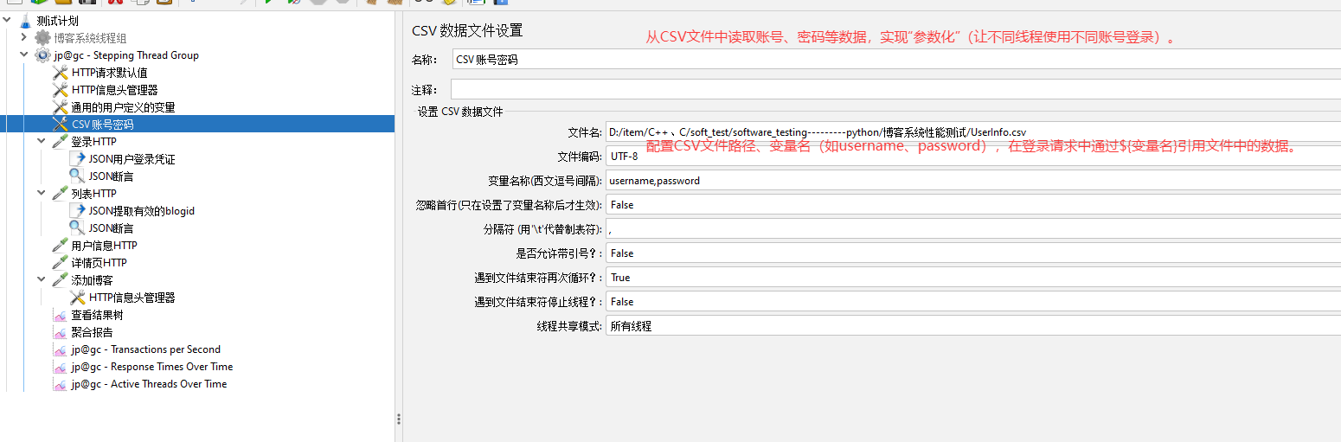Click the gear icon of jp@gc - Stepping Thread Group
Viewport: 1341px width, 442px height.
(42, 55)
